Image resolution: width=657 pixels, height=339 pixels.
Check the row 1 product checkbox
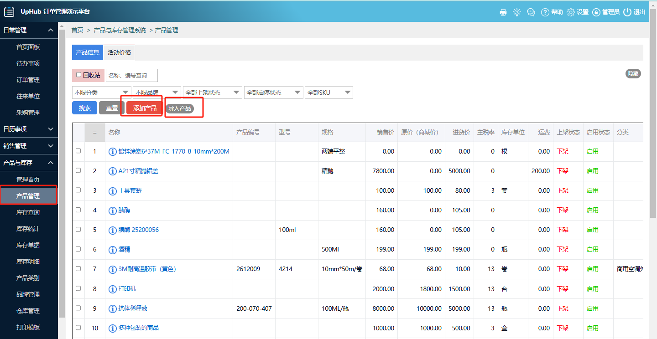78,151
